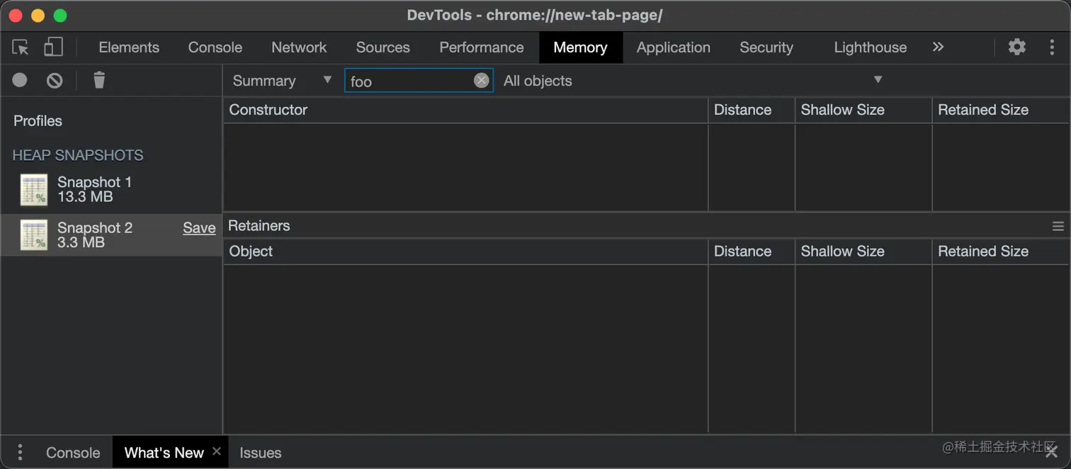Select Snapshot 1 in heap snapshots
1071x469 pixels.
point(94,189)
